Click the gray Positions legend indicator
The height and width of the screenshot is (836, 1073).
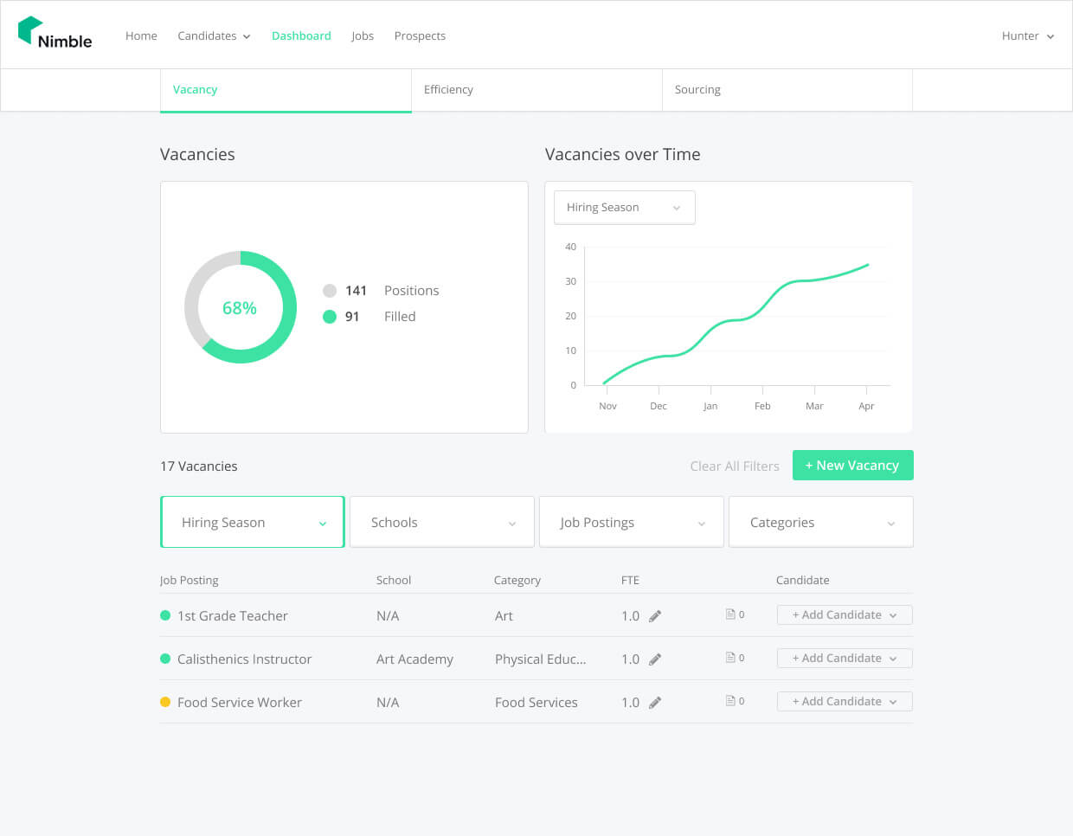[330, 290]
